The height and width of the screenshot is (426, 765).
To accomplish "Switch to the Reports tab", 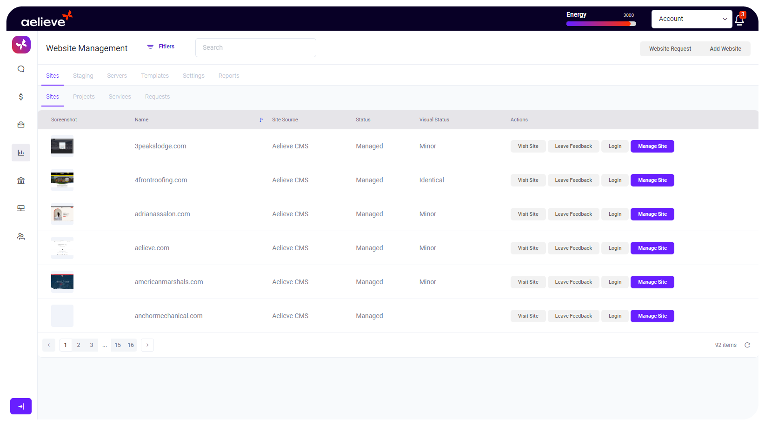I will pyautogui.click(x=229, y=76).
